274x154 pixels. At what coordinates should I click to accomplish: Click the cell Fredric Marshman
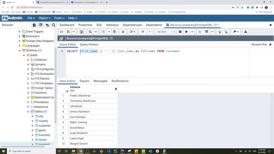(x=93, y=96)
